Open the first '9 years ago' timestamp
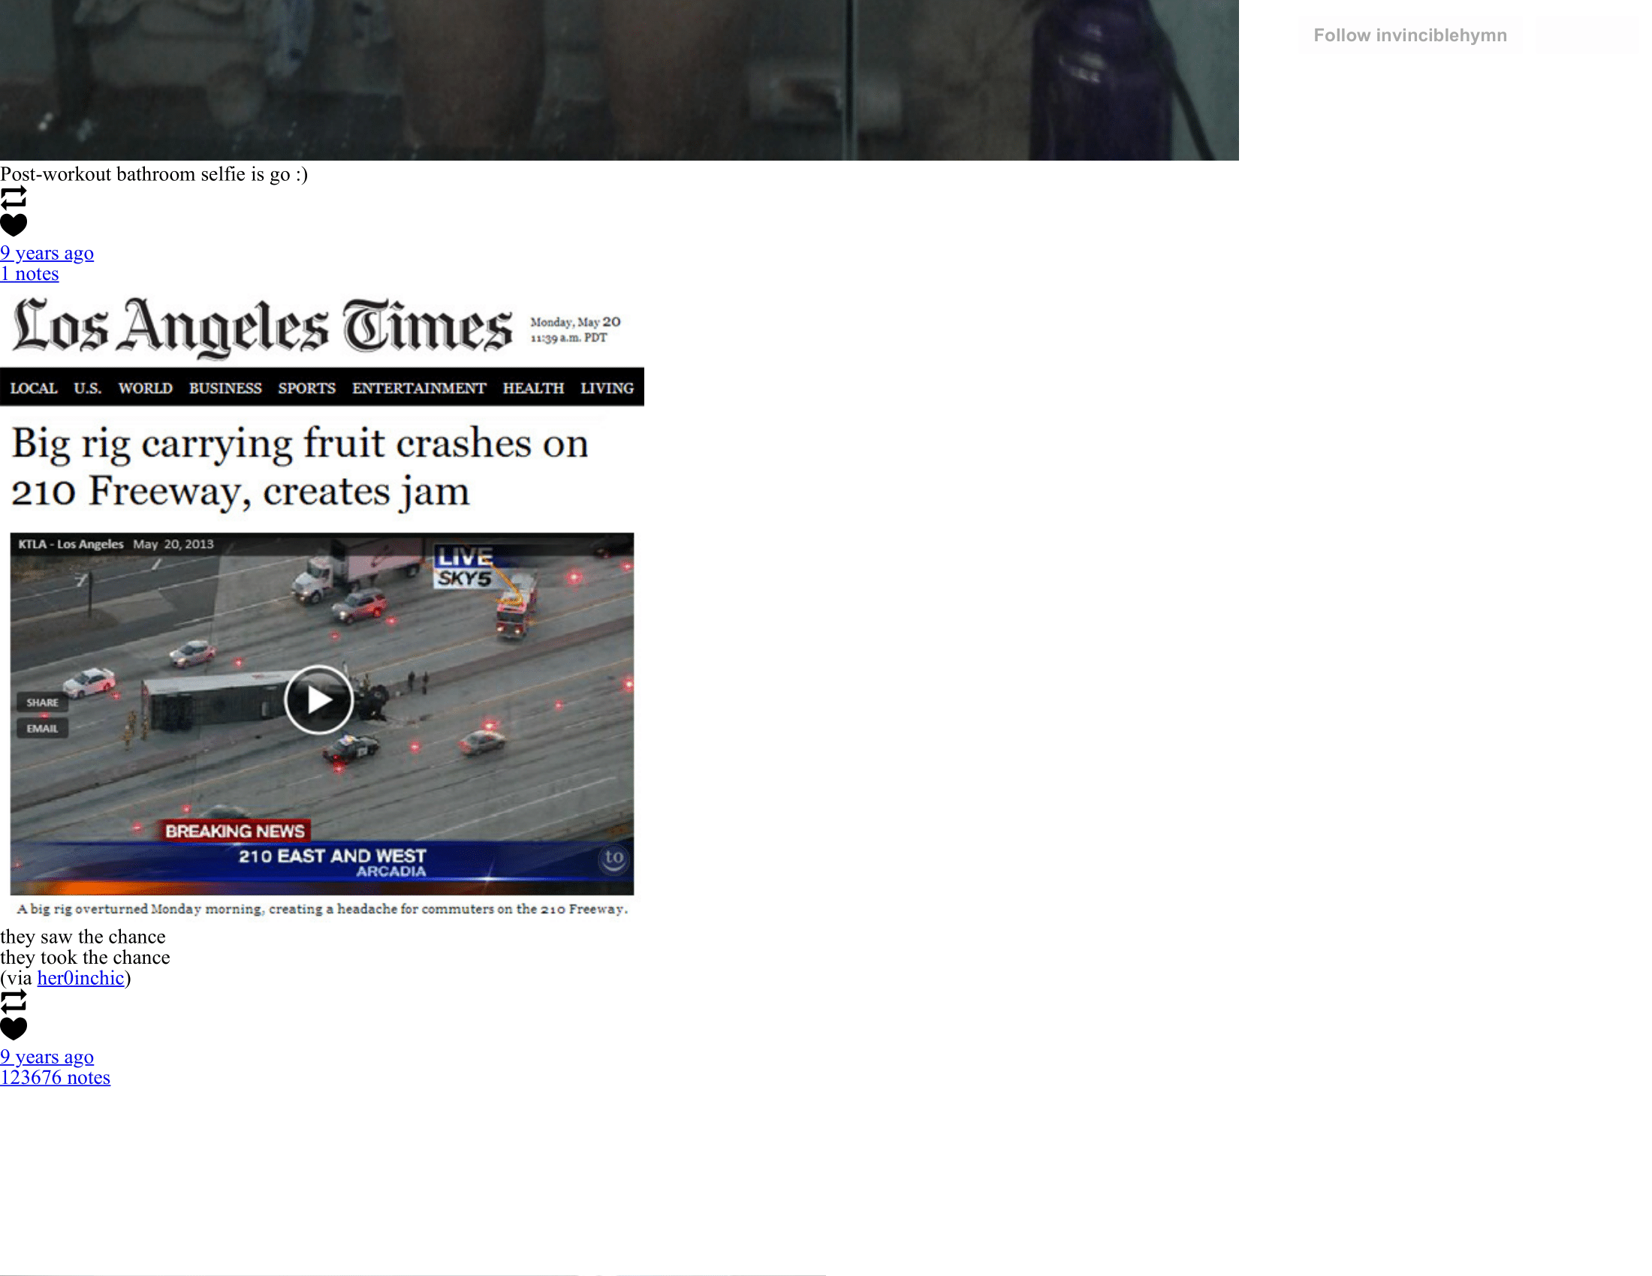The height and width of the screenshot is (1276, 1652). (47, 253)
